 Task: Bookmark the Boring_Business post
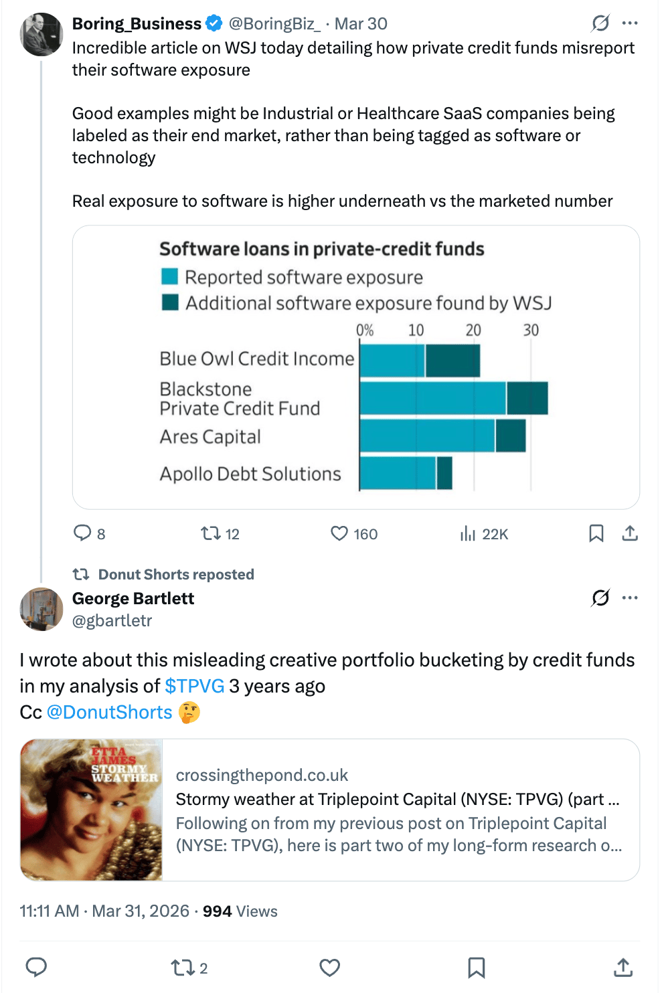[596, 533]
